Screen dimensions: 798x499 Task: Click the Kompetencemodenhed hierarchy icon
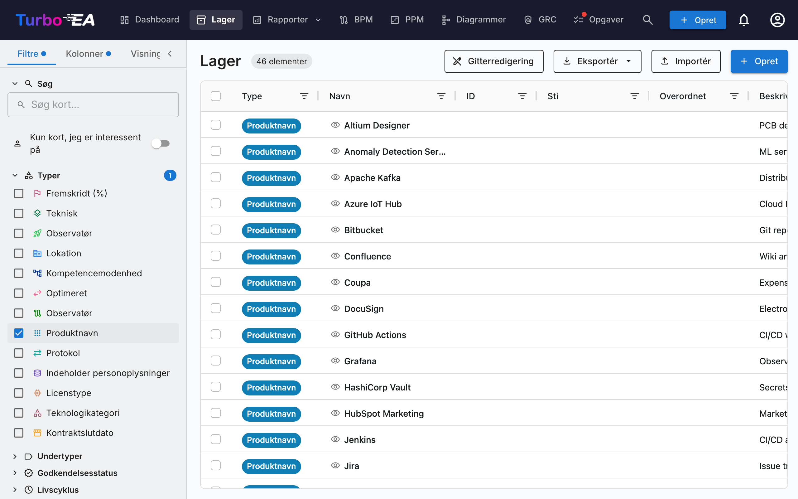pos(37,273)
